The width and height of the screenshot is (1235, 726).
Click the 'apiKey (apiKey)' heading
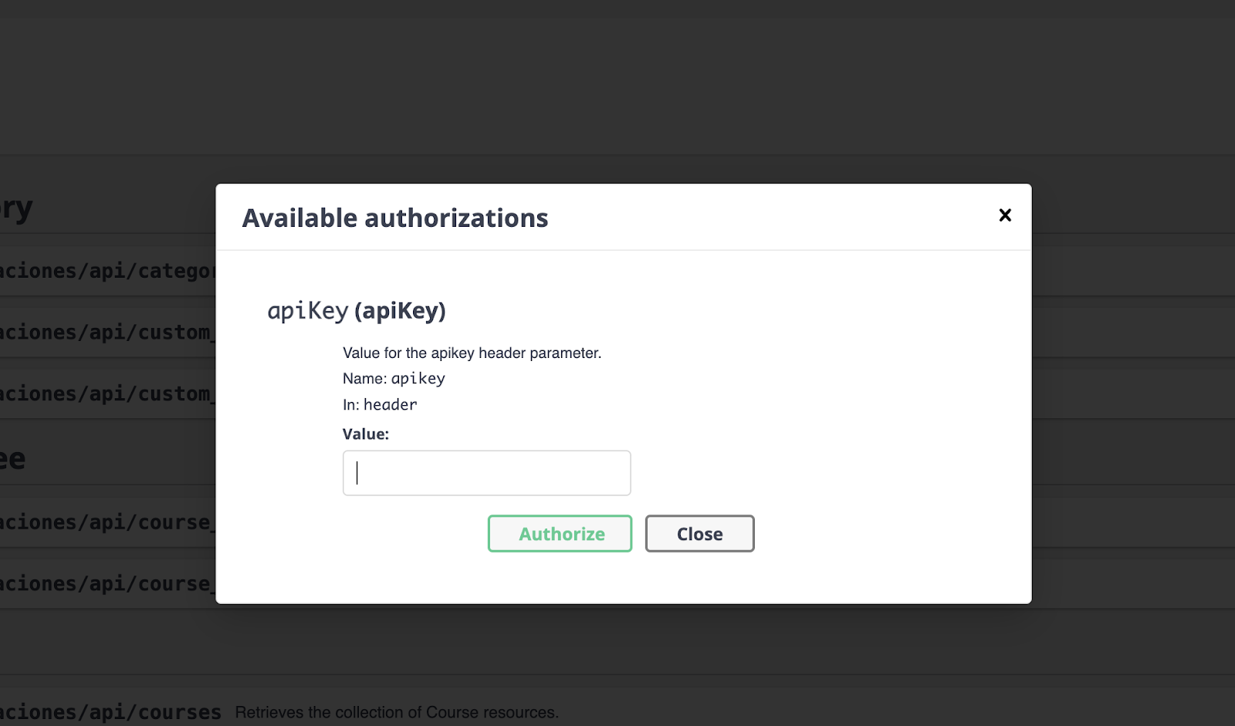coord(357,311)
